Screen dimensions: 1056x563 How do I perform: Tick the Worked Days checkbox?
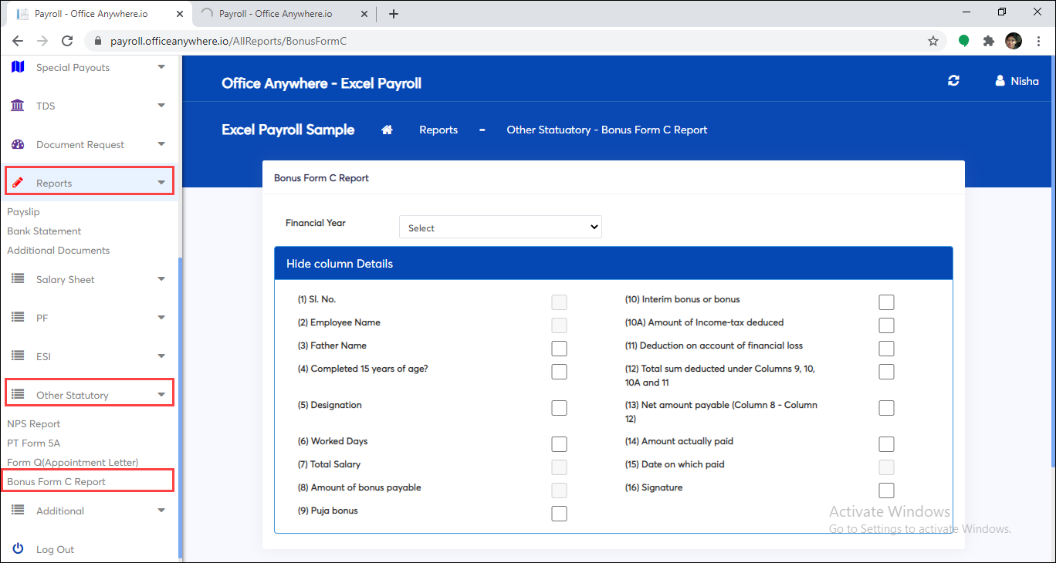click(560, 444)
